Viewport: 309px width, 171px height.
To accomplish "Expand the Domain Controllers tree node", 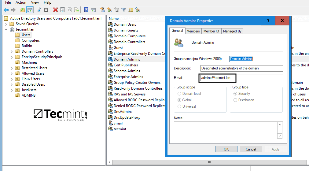I will point(12,51).
